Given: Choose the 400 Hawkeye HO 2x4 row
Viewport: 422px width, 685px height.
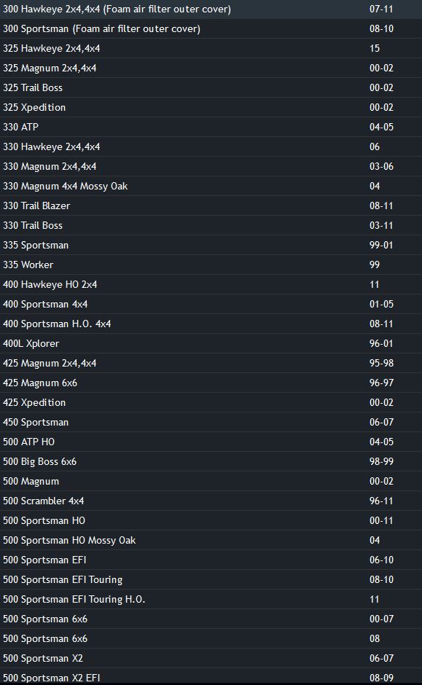Looking at the screenshot, I should (211, 284).
